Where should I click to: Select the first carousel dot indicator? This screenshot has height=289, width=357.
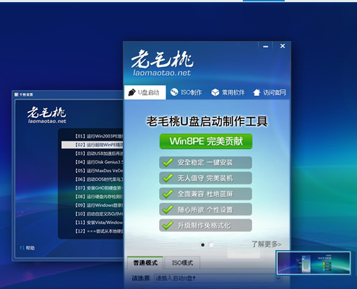pos(203,245)
